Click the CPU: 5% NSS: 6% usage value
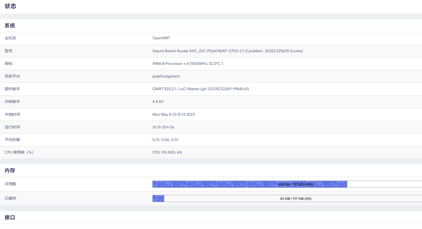422x229 pixels. click(167, 152)
